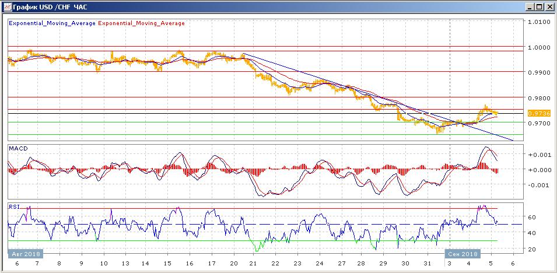
Task: Select the Сен 2018 month marker
Action: (463, 254)
